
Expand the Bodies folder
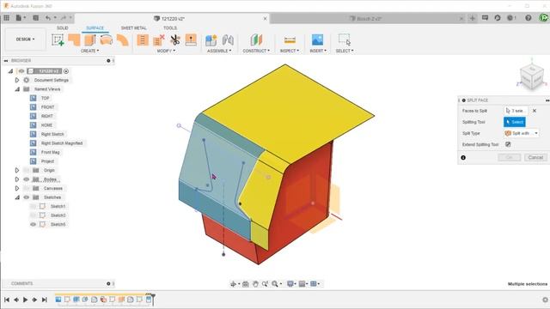[x=17, y=179]
